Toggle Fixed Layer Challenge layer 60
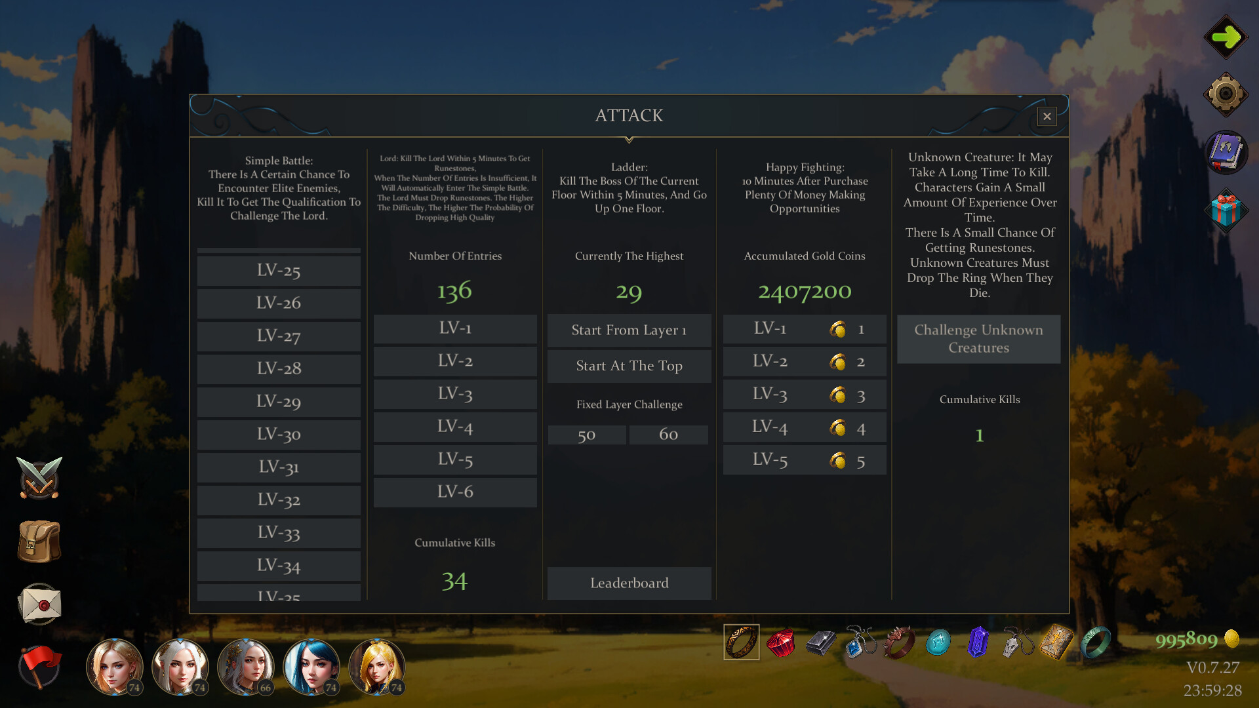 (x=668, y=433)
